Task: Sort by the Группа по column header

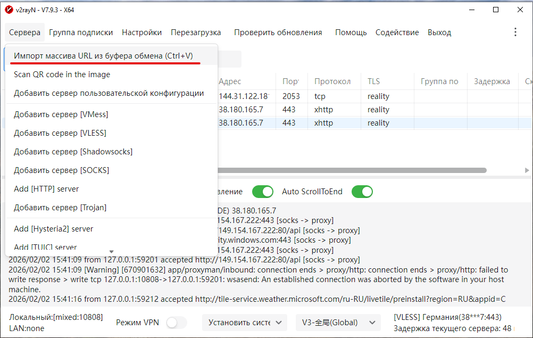Action: tap(439, 81)
